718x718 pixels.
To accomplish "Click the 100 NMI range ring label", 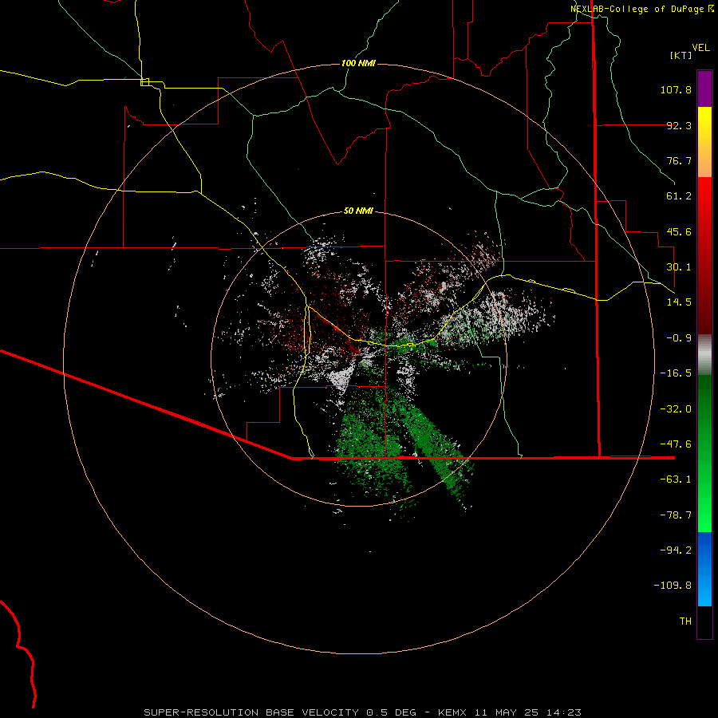I will click(x=358, y=63).
